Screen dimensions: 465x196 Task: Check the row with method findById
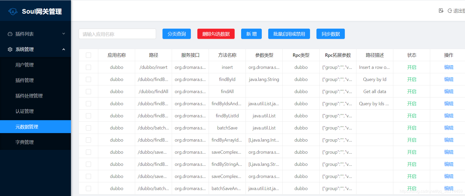coord(88,79)
